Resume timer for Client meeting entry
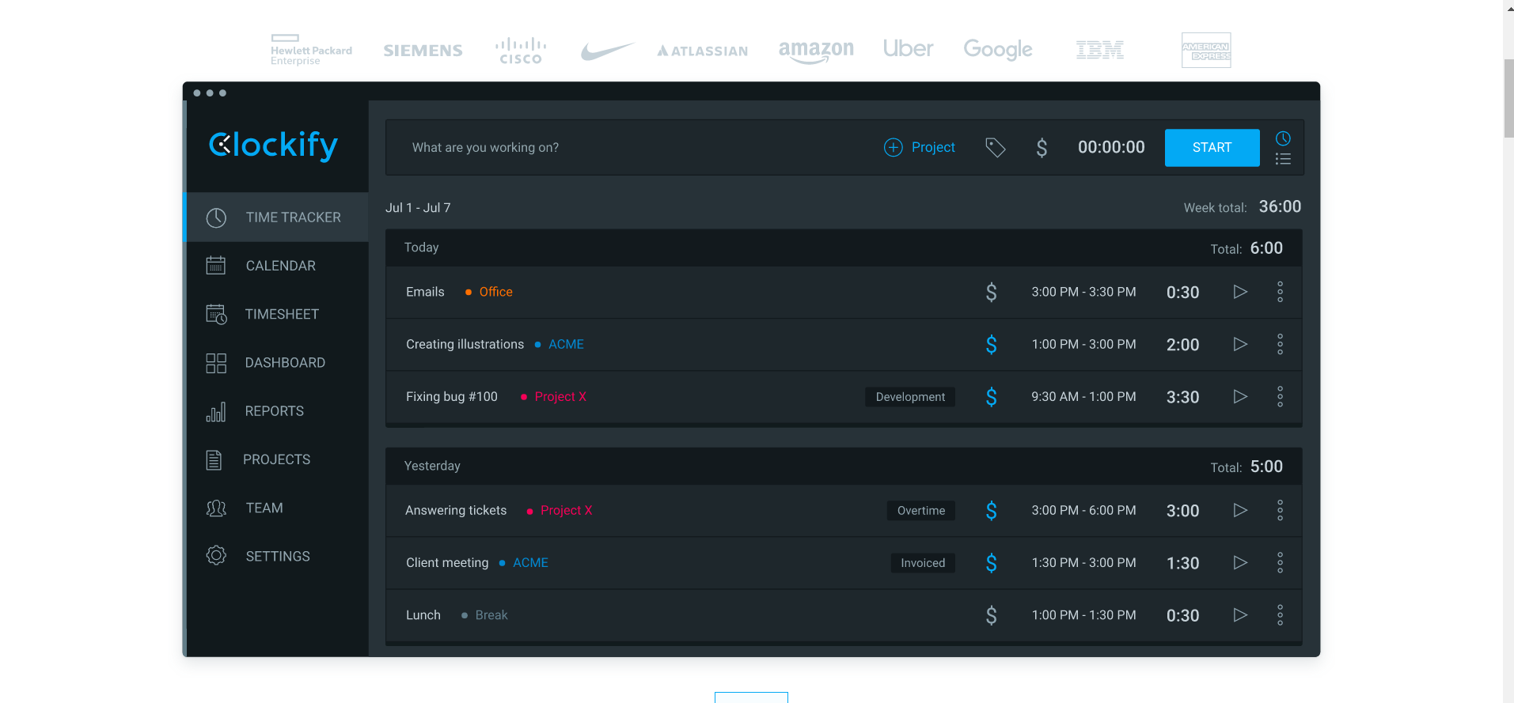The width and height of the screenshot is (1514, 703). point(1240,562)
